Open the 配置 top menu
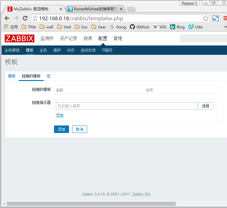227x208 pixels. [x=103, y=38]
